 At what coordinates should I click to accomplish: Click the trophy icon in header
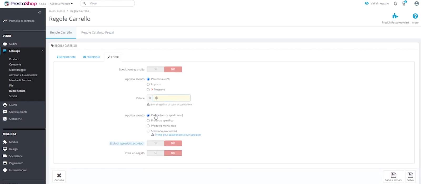click(x=404, y=4)
